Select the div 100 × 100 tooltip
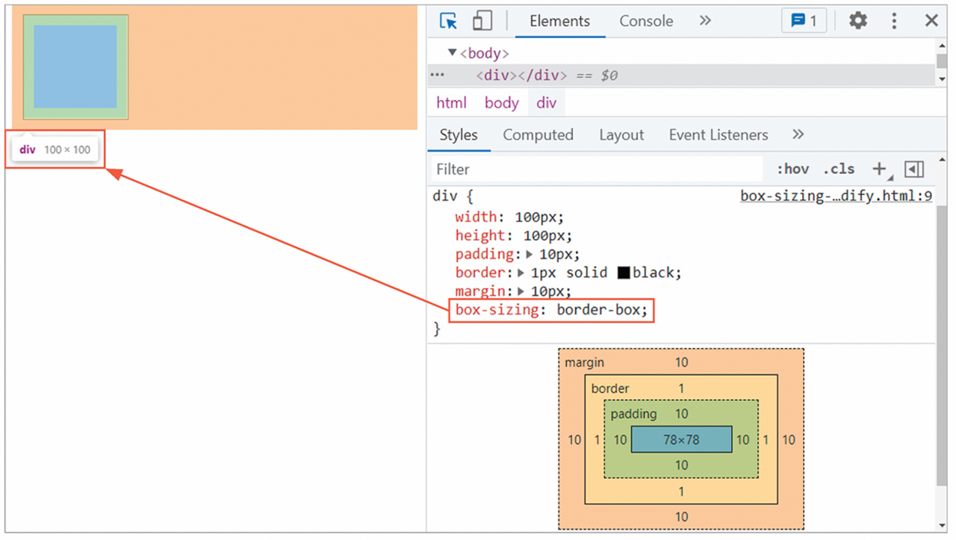This screenshot has width=956, height=540. click(55, 149)
